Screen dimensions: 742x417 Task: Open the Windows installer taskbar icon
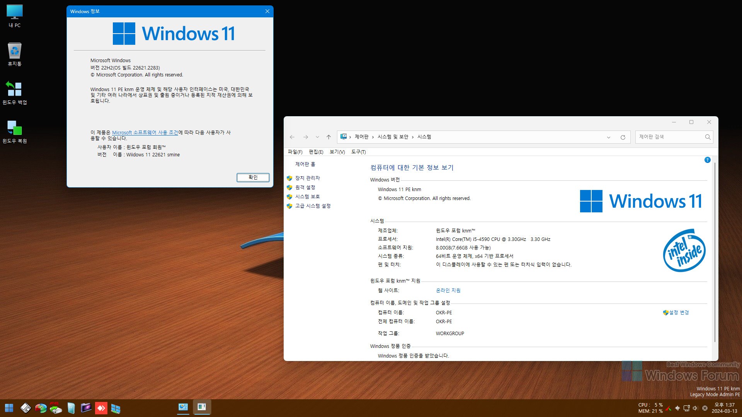pyautogui.click(x=116, y=408)
